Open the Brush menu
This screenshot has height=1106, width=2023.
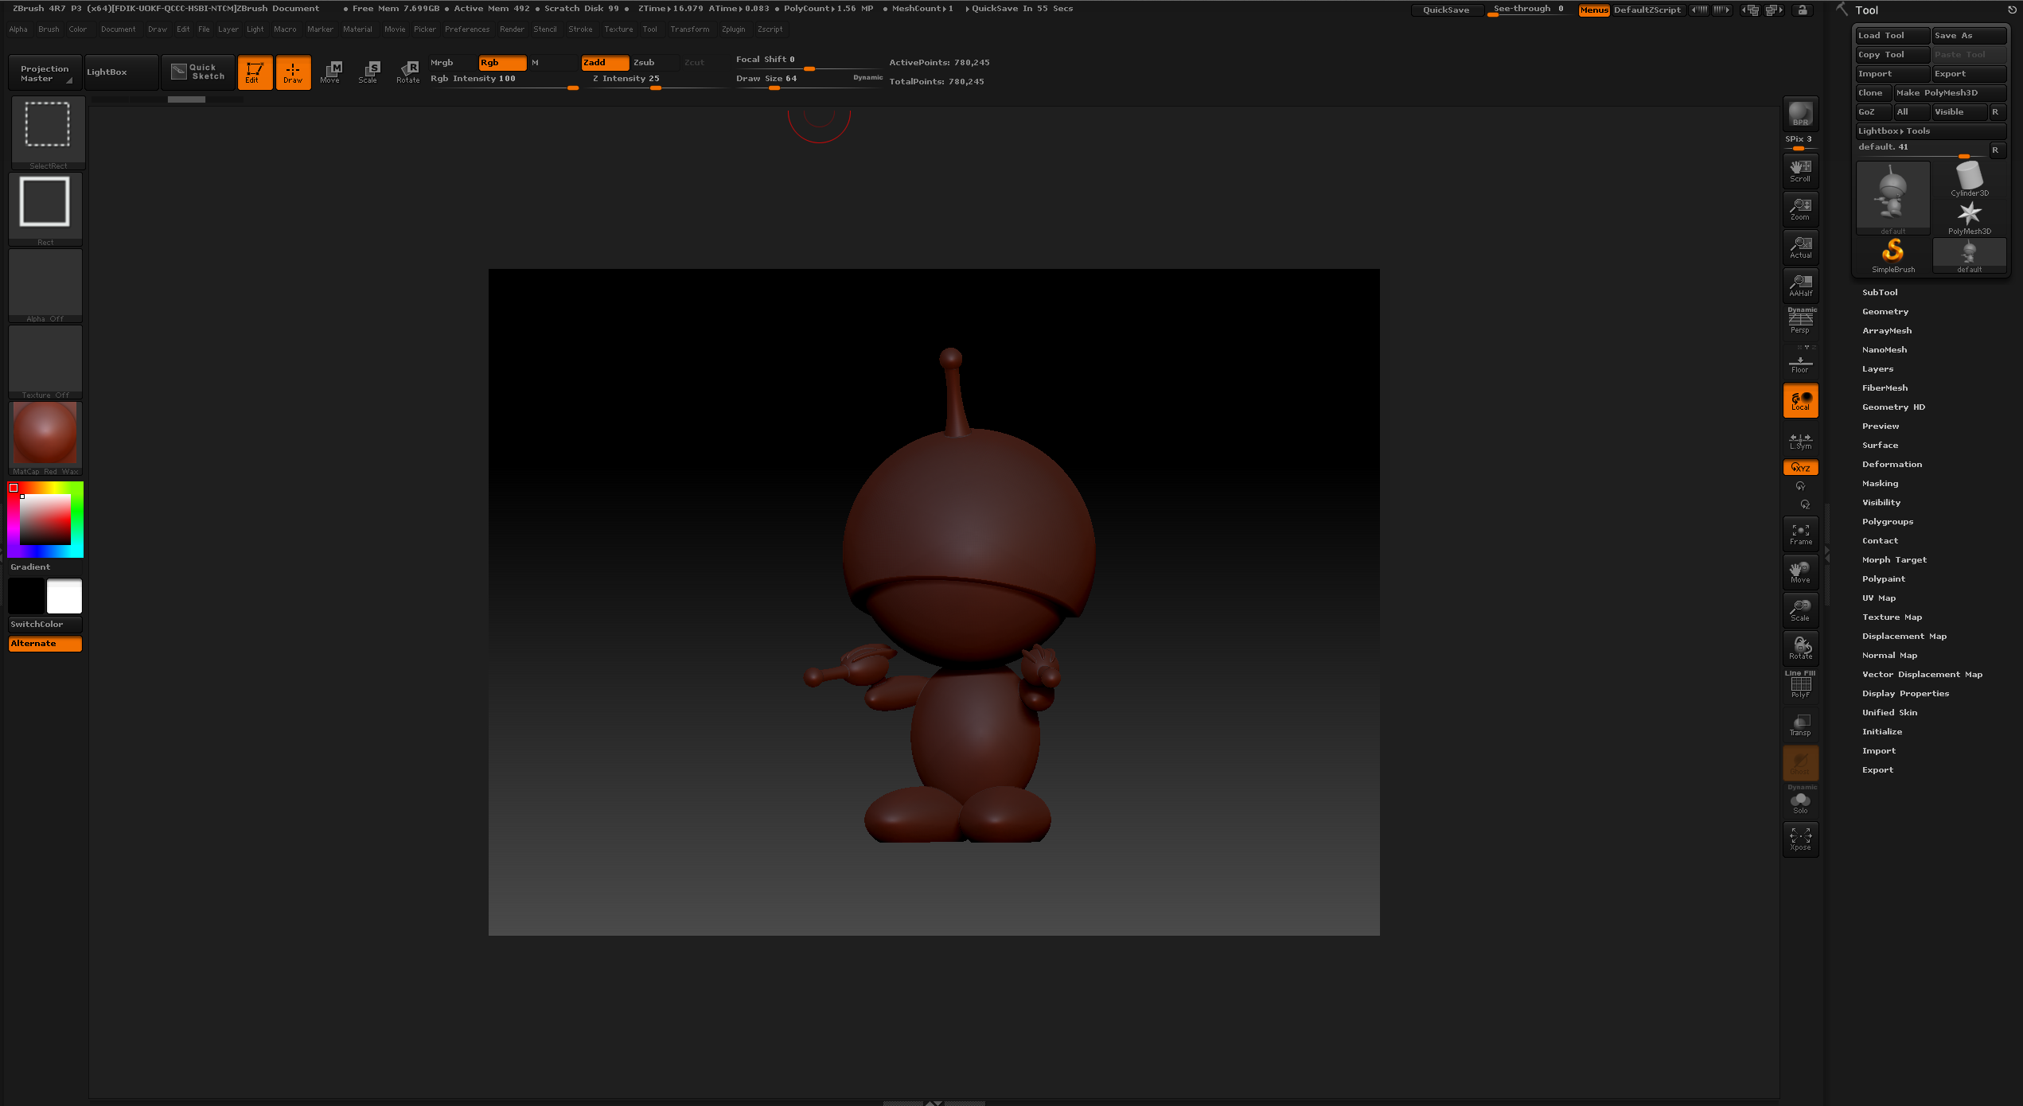pos(49,29)
